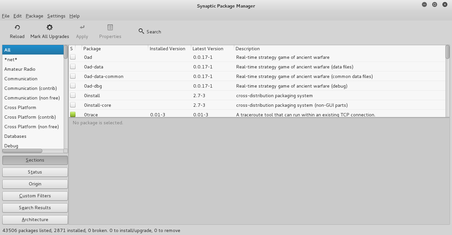The height and width of the screenshot is (235, 452).
Task: Click the status box for 0install-core
Action: (x=73, y=105)
